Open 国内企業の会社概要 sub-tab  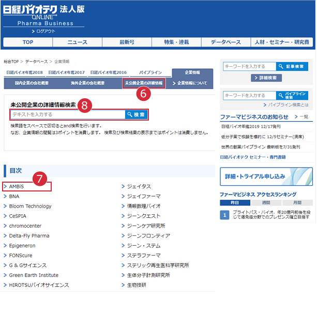tap(32, 83)
